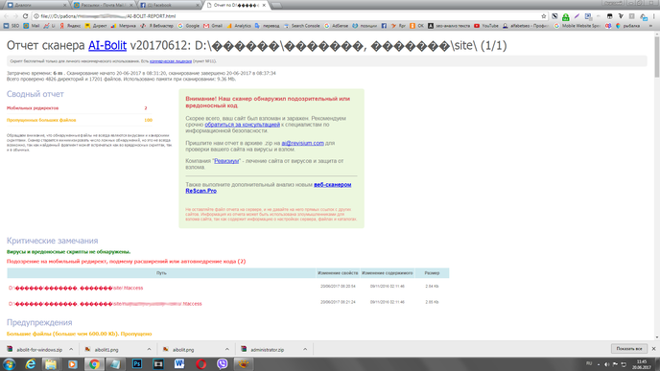Expand options for aibolit1.png download

149,349
